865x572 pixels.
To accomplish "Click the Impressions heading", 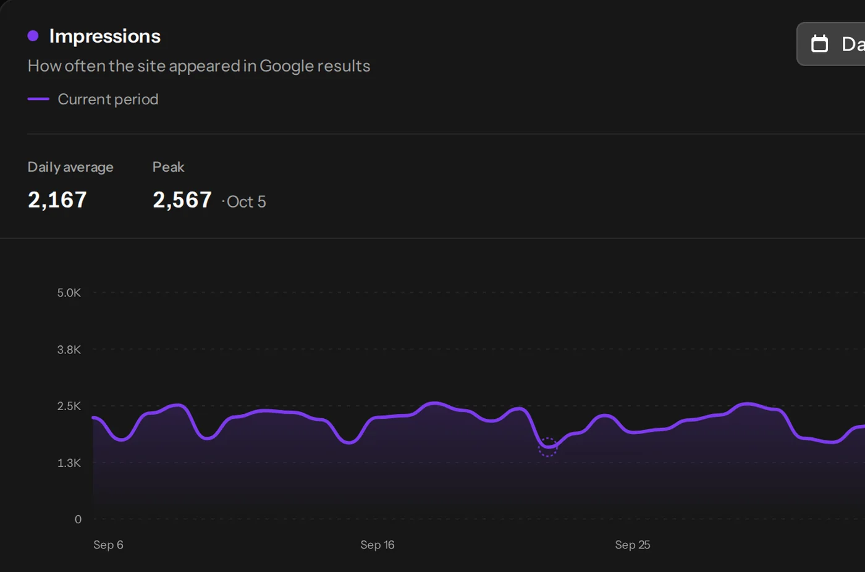I will (105, 36).
